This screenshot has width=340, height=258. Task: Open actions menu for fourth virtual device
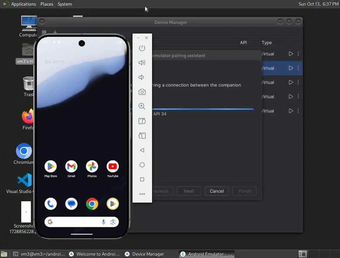click(298, 97)
